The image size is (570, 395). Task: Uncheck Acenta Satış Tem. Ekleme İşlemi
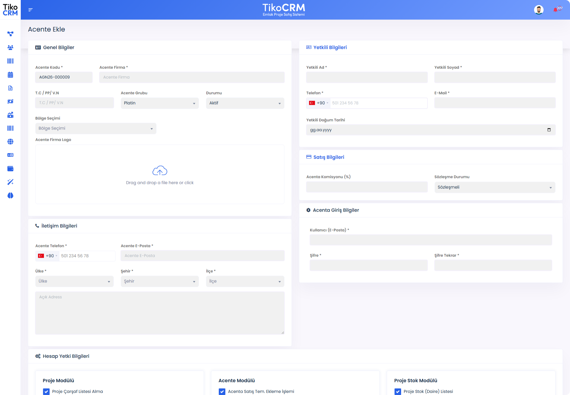coord(222,391)
